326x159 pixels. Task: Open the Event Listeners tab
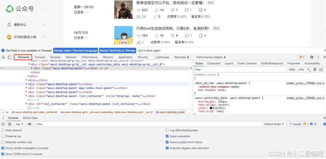247,64
